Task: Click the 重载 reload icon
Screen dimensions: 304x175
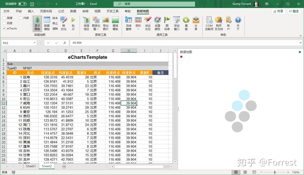Action: [x=186, y=20]
